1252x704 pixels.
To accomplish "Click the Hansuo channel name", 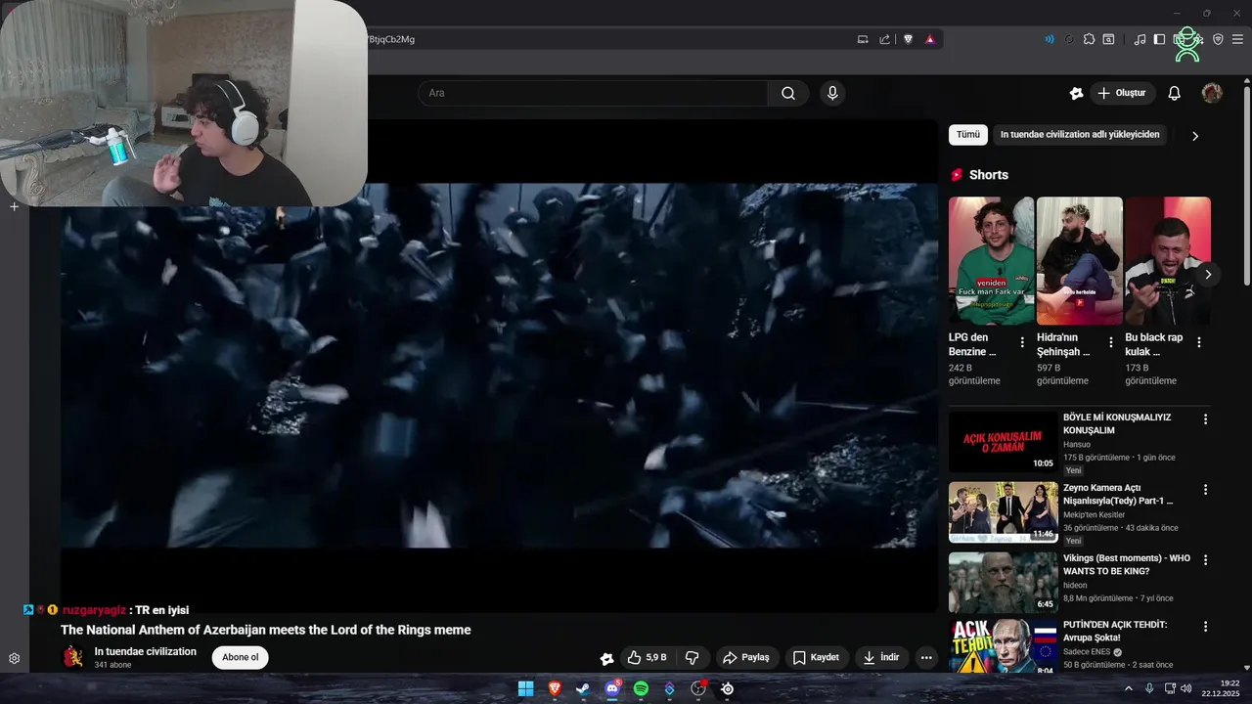I will pos(1078,444).
